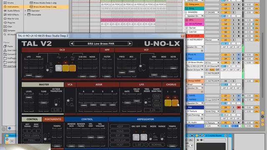Click the BRS Low Brass FMR preset name
267x150 pixels.
(101, 44)
